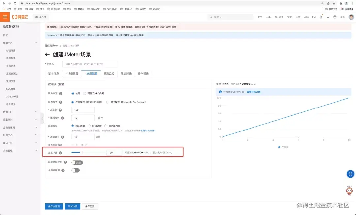Open the Cloud Shell terminal icon
The image size is (356, 215).
314,17
